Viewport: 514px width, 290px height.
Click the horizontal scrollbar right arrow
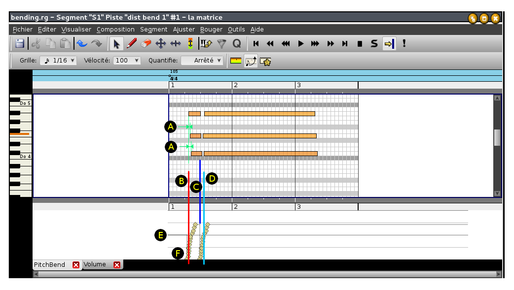coord(499,274)
